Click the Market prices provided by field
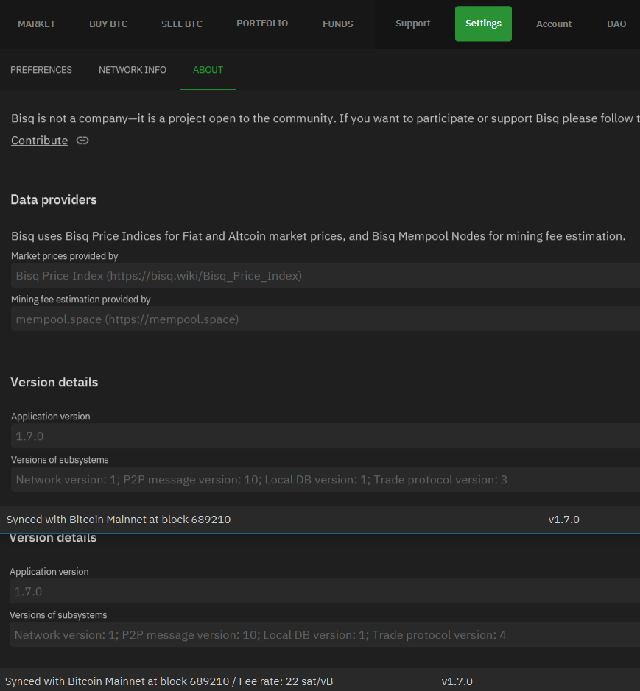Viewport: 640px width, 691px height. coord(325,275)
